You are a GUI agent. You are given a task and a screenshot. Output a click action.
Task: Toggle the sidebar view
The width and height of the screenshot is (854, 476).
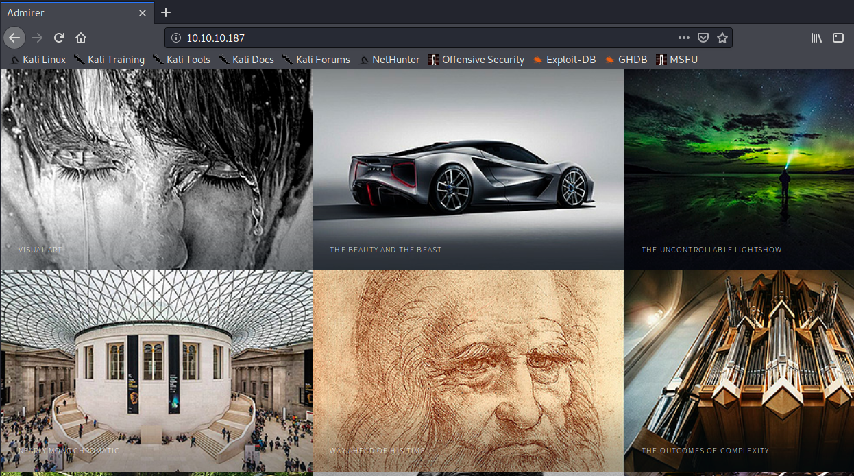(838, 38)
